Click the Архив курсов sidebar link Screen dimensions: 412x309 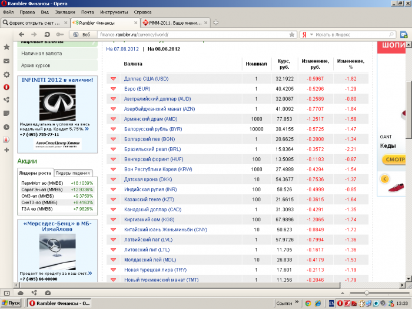35,65
